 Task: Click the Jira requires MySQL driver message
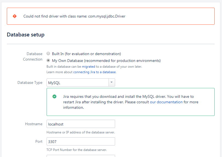click(x=131, y=102)
